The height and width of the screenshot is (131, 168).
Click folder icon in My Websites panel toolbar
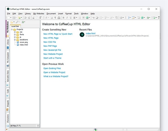pyautogui.click(x=12, y=22)
